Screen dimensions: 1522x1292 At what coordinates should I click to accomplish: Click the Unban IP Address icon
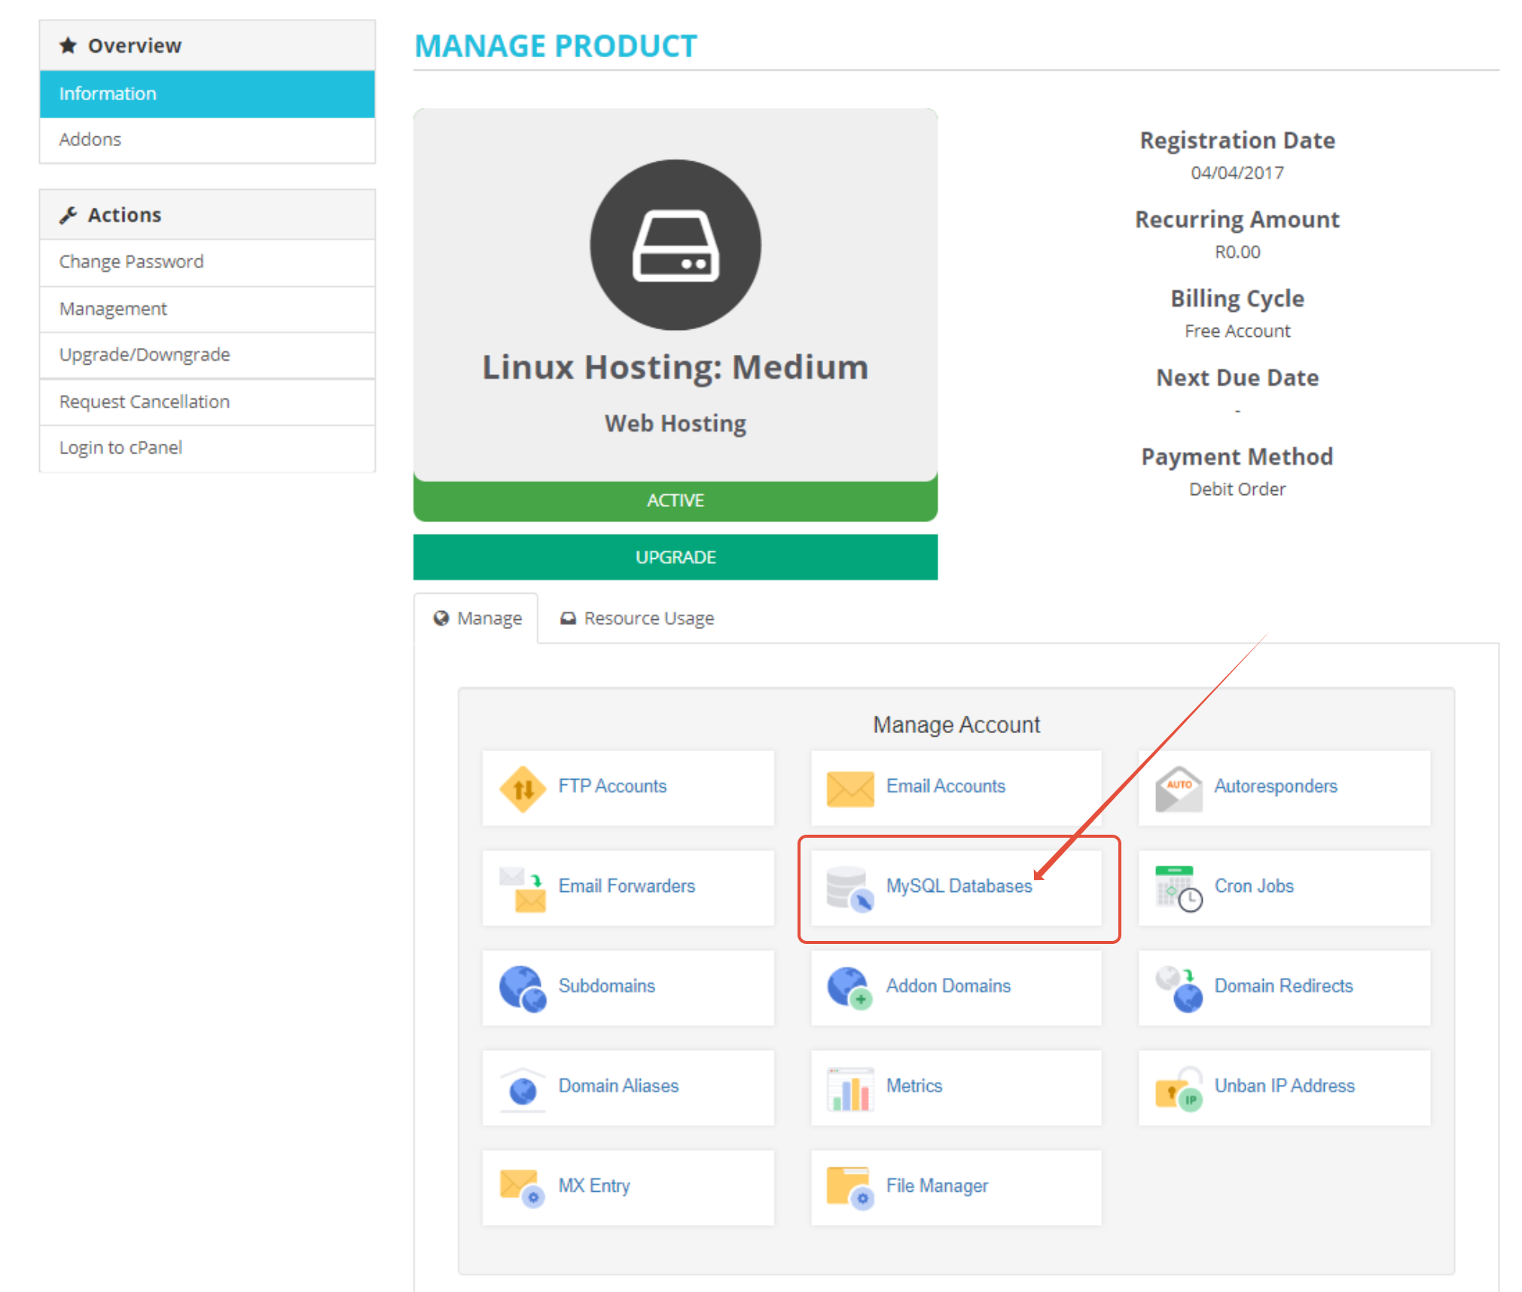tap(1178, 1089)
